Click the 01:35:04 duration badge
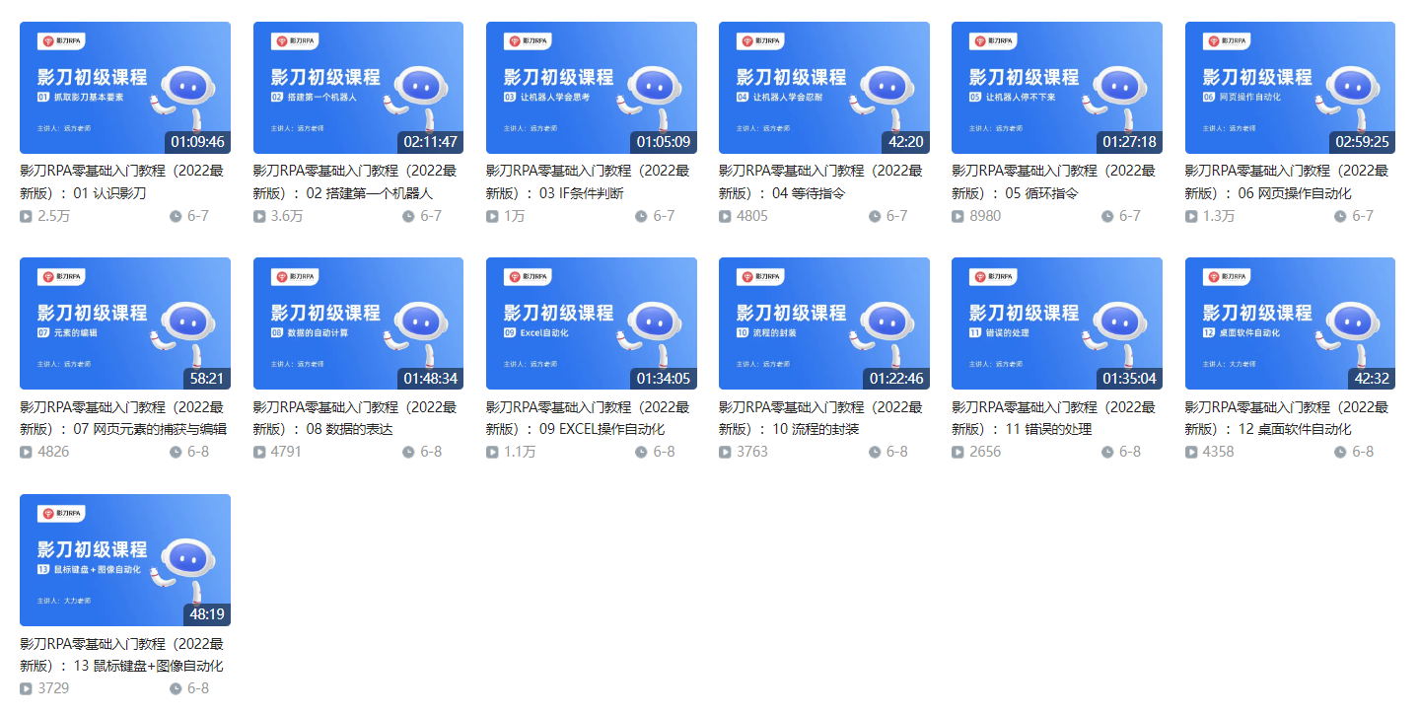Screen dimensions: 1419x715 pos(1129,379)
